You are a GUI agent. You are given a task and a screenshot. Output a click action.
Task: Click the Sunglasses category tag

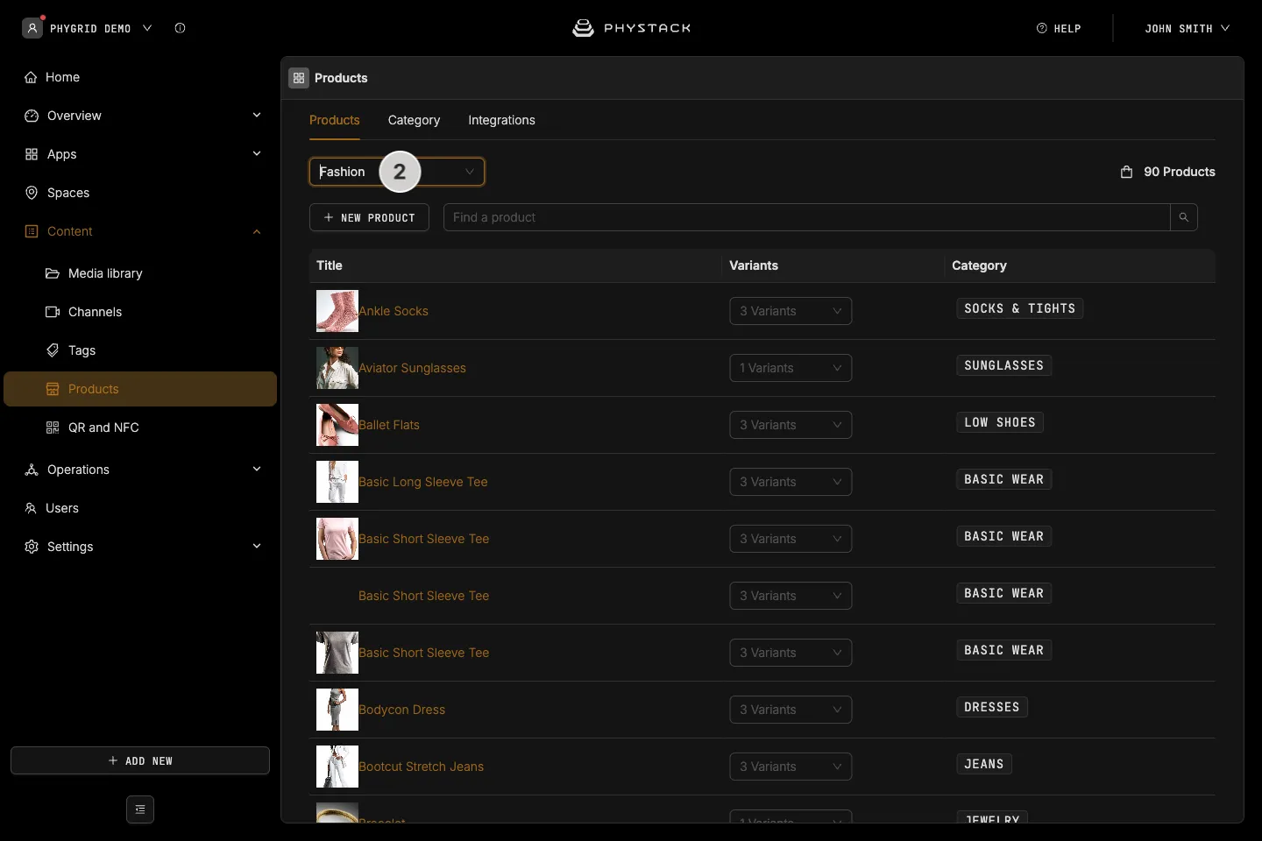click(x=1004, y=365)
